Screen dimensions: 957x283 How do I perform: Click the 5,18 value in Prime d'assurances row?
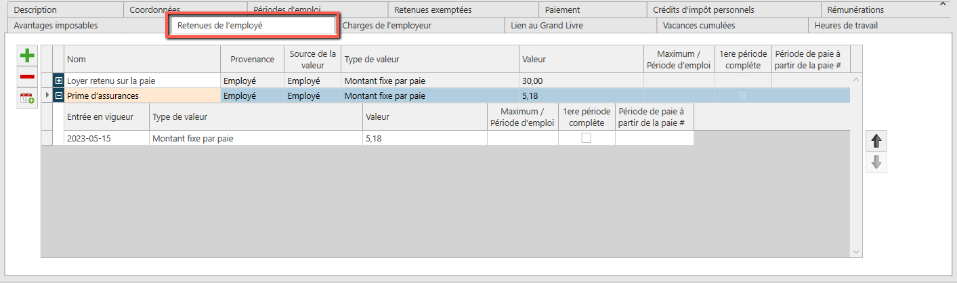(x=581, y=95)
